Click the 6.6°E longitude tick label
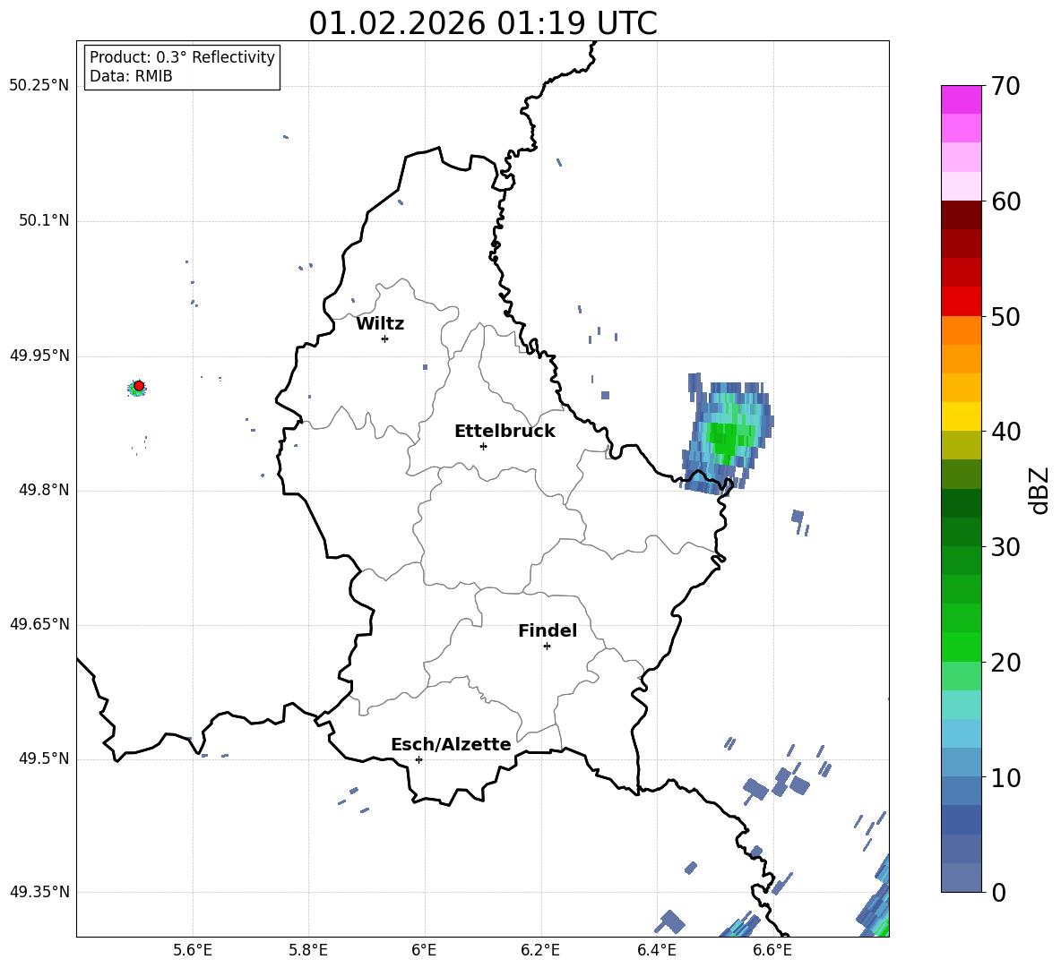The height and width of the screenshot is (968, 1061). pos(772,950)
